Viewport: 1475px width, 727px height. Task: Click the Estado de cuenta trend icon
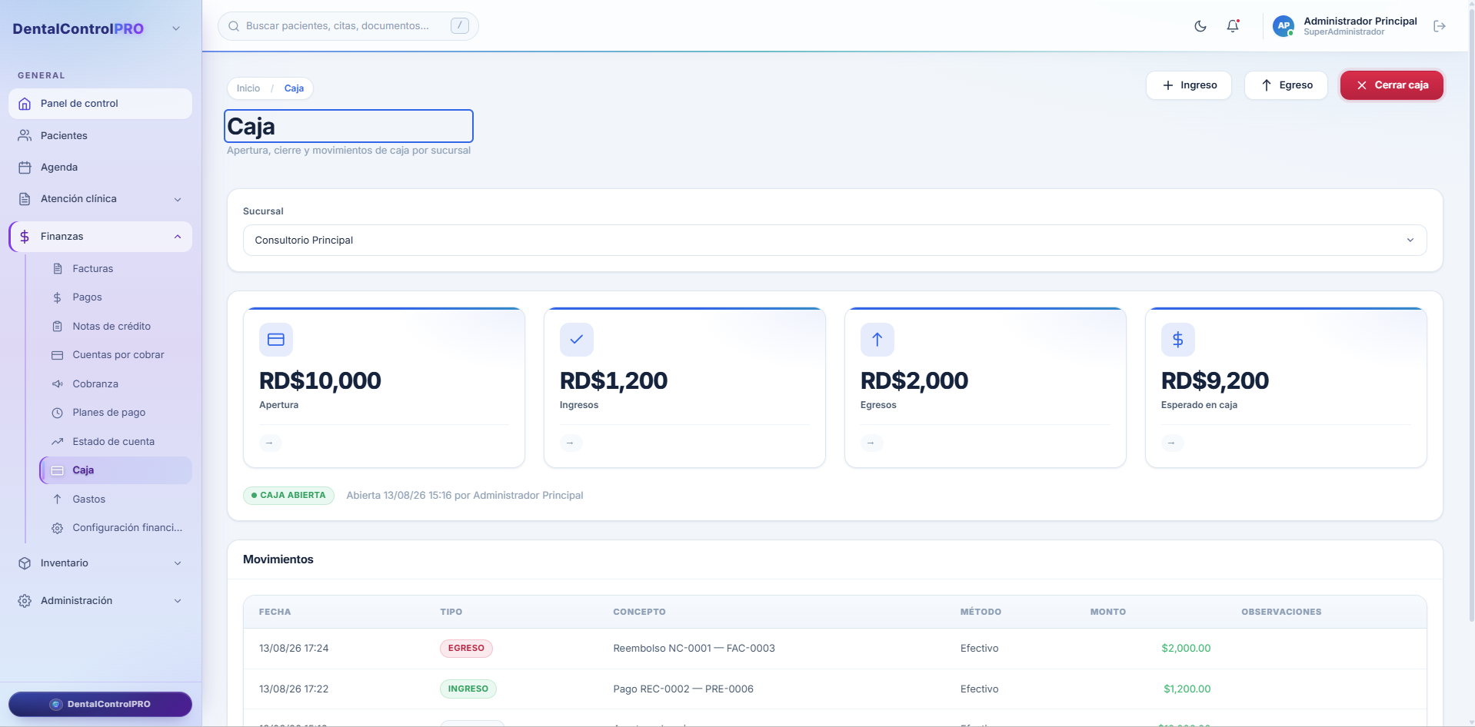[x=57, y=442]
